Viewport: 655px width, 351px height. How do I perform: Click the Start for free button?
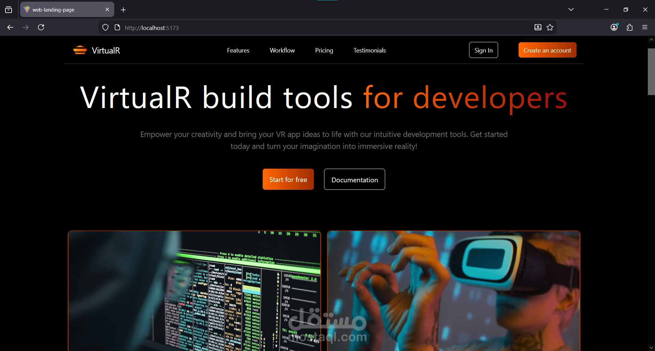[x=288, y=179]
